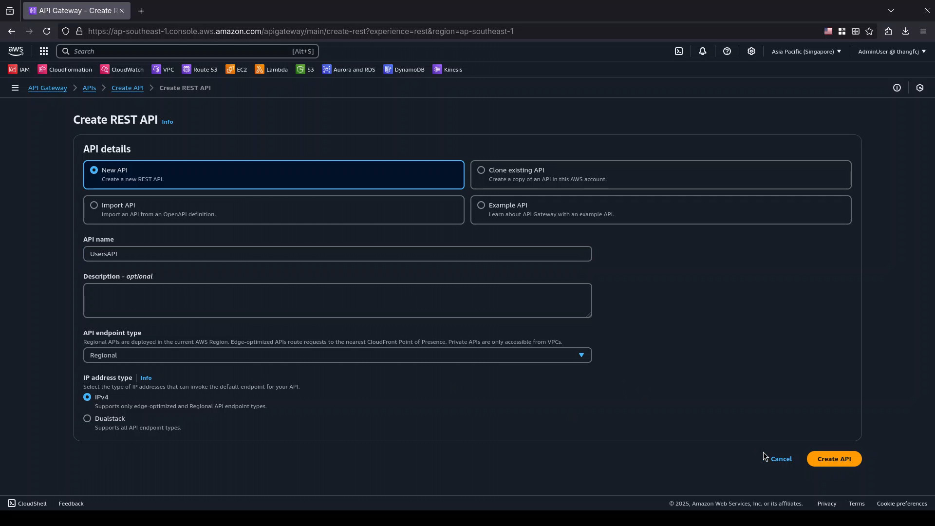Viewport: 935px width, 526px height.
Task: Open Feedback in footer
Action: [x=71, y=504]
